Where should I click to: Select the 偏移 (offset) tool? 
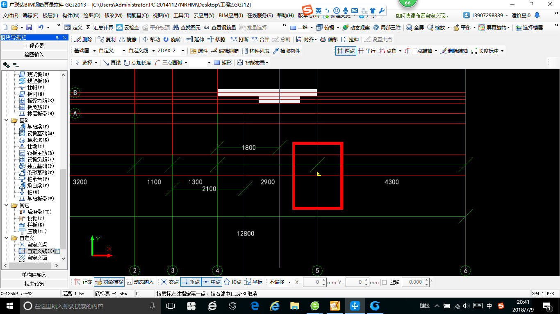[x=329, y=40]
